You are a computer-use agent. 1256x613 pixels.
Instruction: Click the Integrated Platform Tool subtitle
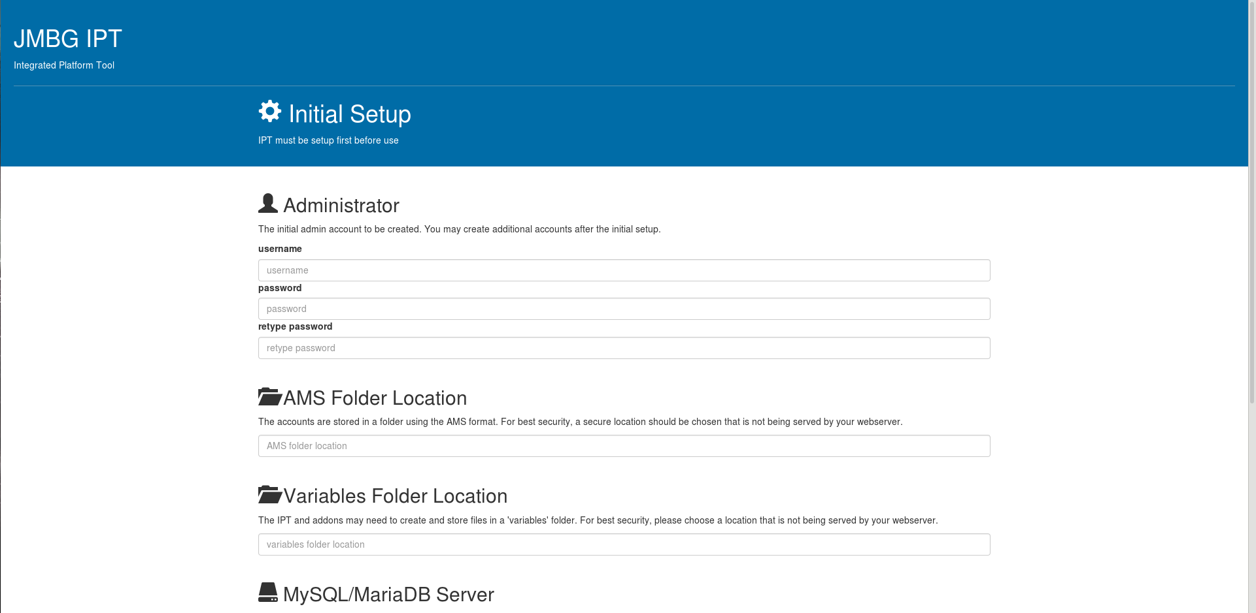click(x=64, y=65)
